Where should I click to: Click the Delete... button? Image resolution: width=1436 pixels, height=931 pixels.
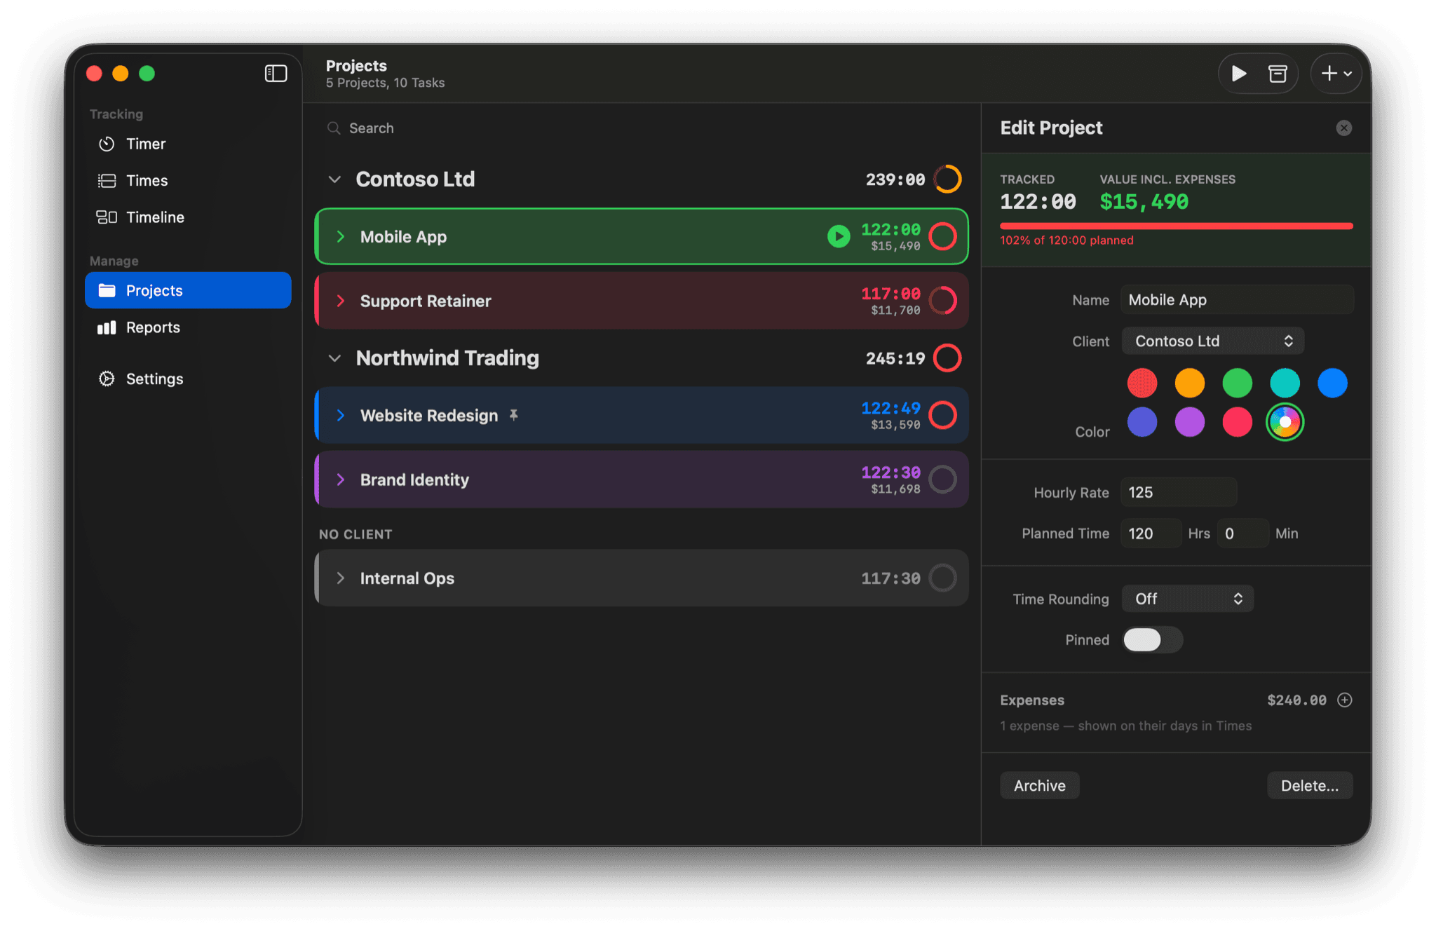coord(1309,785)
